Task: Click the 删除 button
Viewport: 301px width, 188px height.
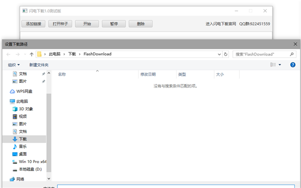Action: (140, 24)
